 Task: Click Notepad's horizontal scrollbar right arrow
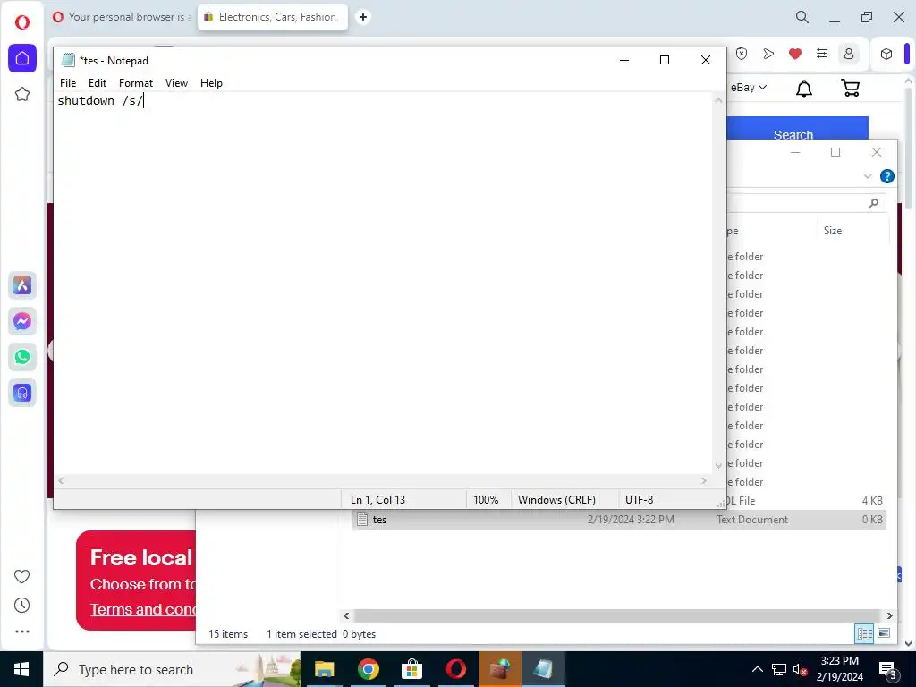coord(704,480)
